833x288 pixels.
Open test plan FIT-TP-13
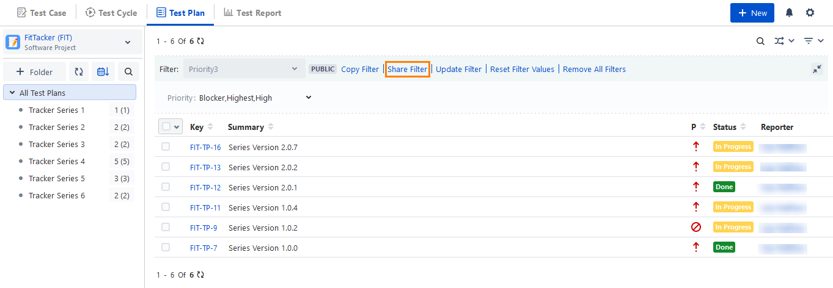pyautogui.click(x=205, y=167)
